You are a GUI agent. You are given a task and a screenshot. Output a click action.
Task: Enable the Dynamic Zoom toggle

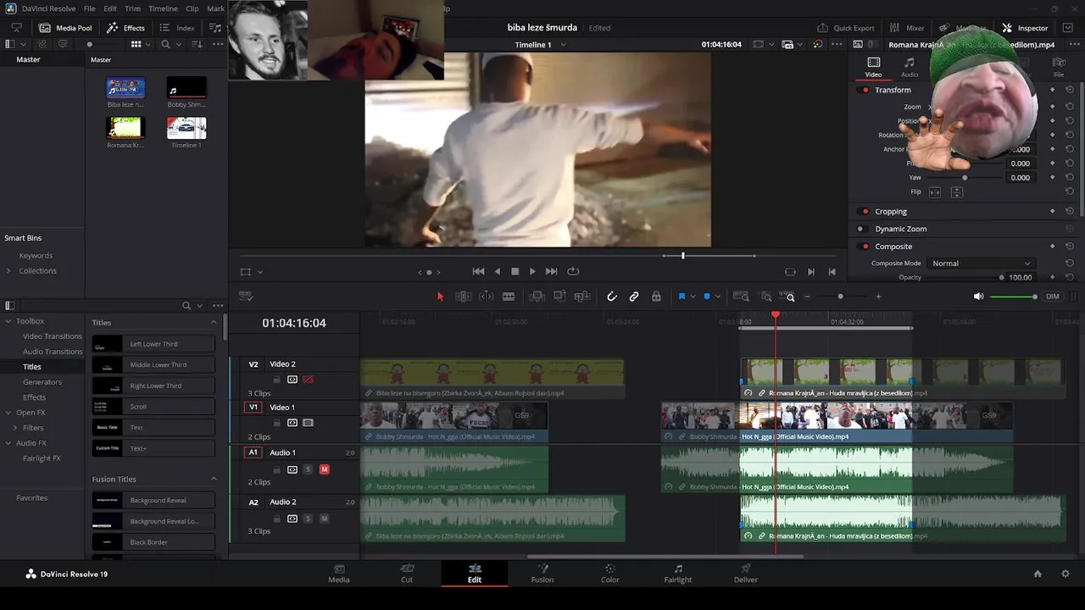[x=860, y=229]
